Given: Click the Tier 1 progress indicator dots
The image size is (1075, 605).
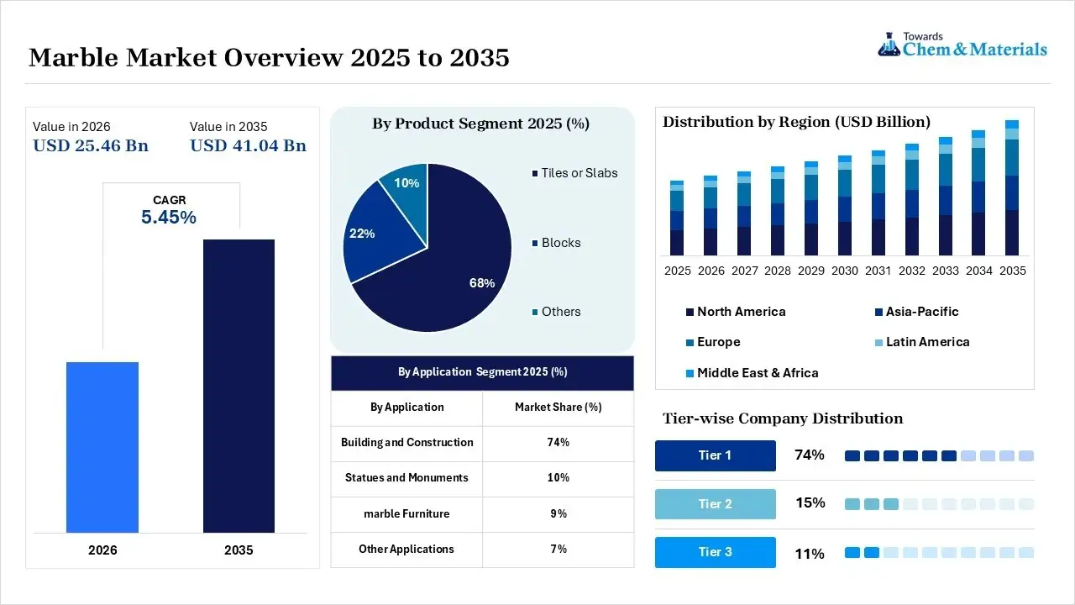Looking at the screenshot, I should pyautogui.click(x=939, y=455).
